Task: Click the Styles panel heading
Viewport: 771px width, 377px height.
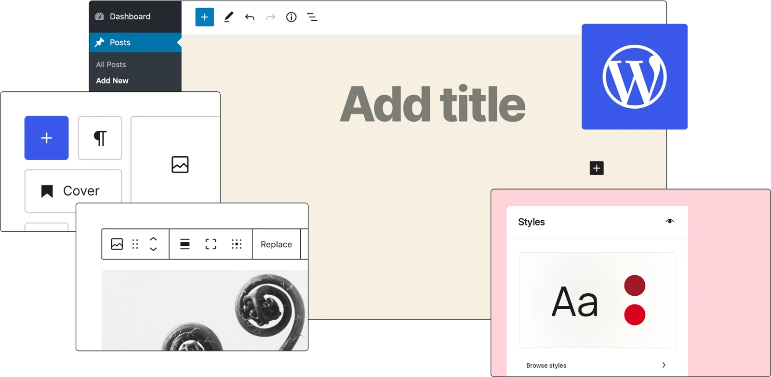Action: [532, 222]
